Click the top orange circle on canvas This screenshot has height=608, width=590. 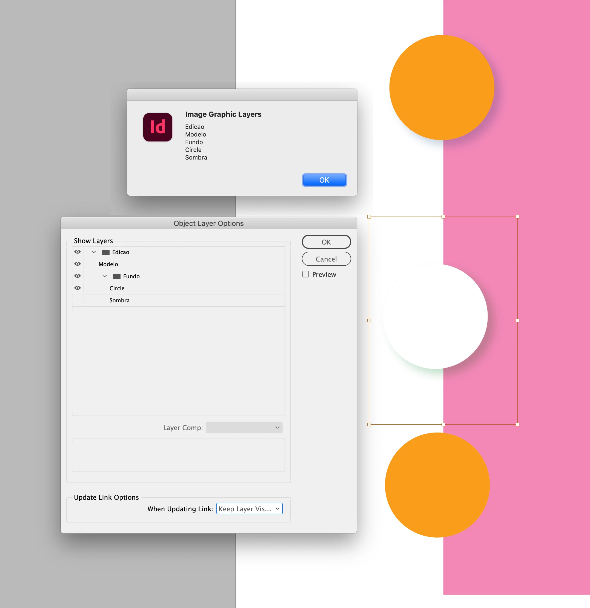[442, 87]
